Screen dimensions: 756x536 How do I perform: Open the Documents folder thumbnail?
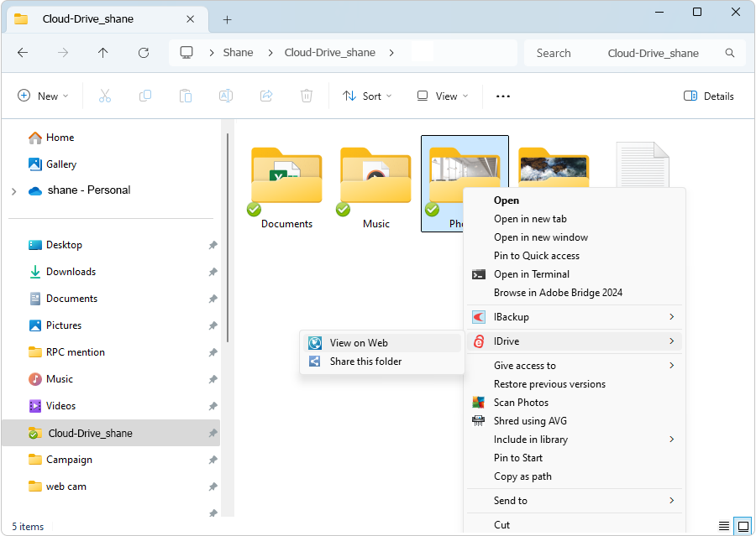click(287, 176)
